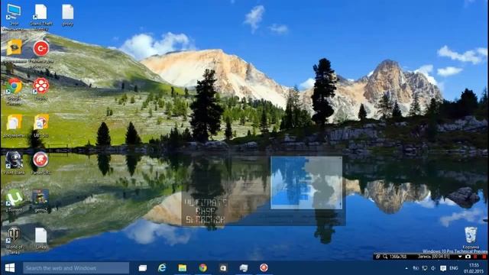Open the network tray icon
The width and height of the screenshot is (489, 275).
click(425, 268)
